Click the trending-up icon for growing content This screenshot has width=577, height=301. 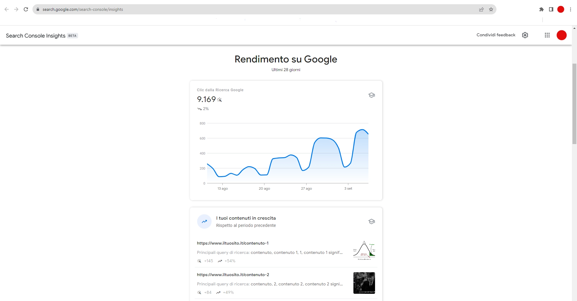204,221
